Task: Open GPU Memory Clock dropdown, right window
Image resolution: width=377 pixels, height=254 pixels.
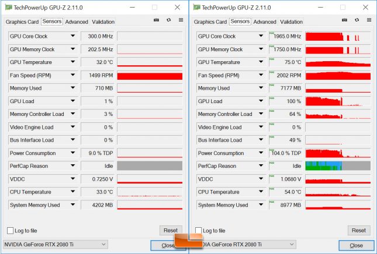Action: pos(261,49)
